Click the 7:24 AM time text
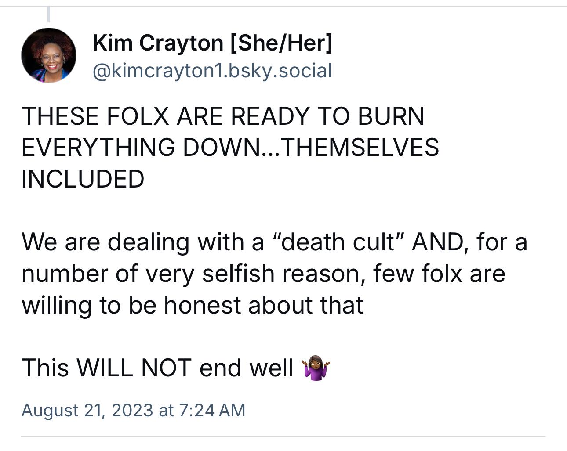 (212, 410)
